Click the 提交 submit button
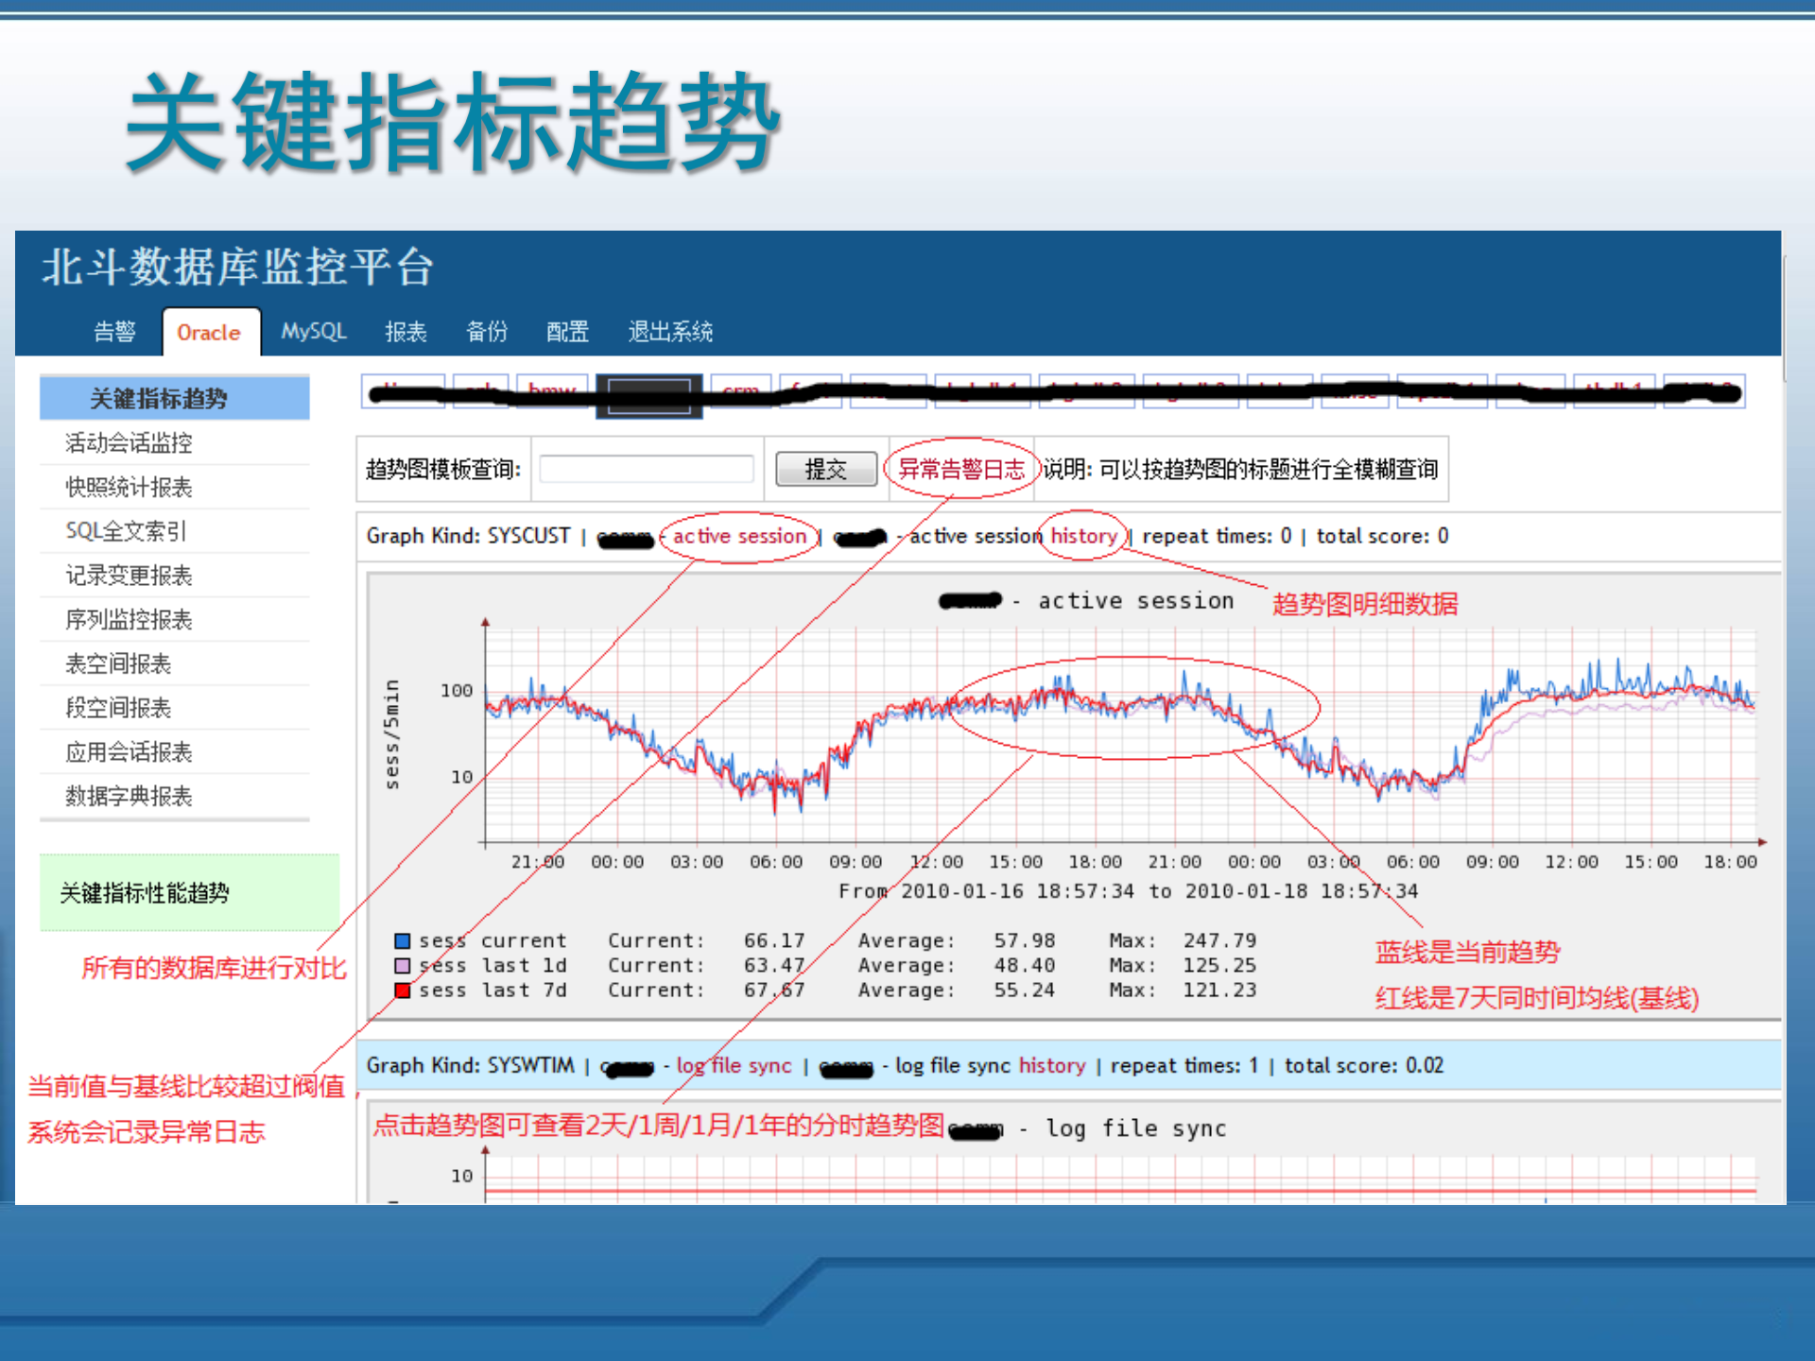This screenshot has width=1815, height=1361. tap(825, 469)
